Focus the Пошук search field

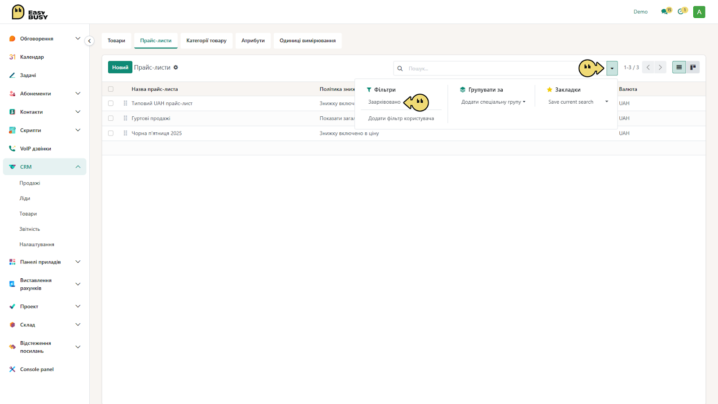491,68
